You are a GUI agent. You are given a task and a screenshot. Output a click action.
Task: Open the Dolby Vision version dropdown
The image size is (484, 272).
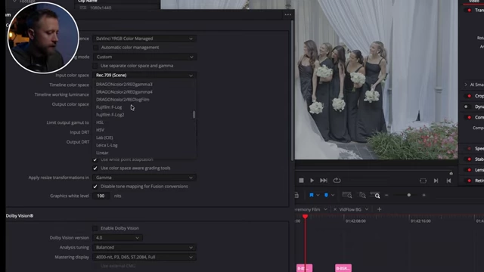pos(117,238)
